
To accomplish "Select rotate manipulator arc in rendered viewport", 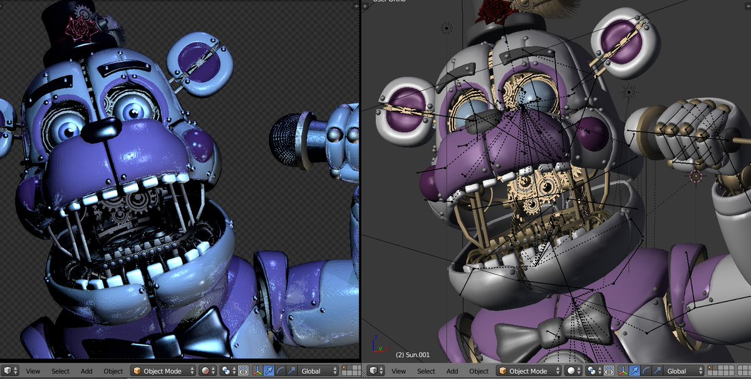I will [280, 371].
